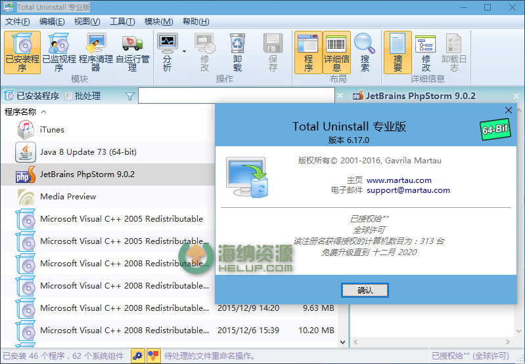Viewport: 525px width, 364px height.
Task: Open the 已安装程序 module
Action: pos(22,52)
